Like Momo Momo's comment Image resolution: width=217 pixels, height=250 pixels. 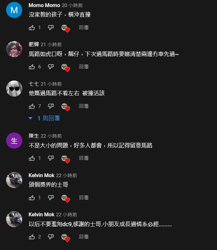click(32, 28)
